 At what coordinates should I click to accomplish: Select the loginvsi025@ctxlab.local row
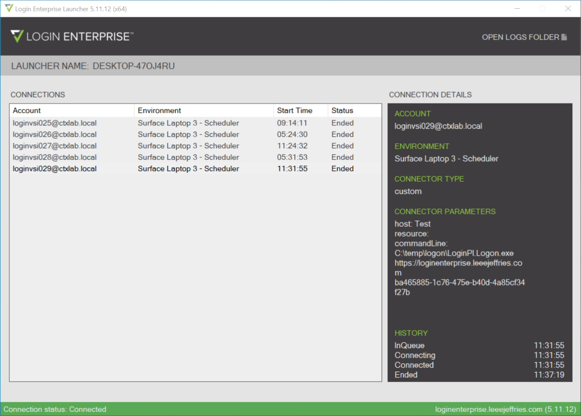[x=195, y=123]
